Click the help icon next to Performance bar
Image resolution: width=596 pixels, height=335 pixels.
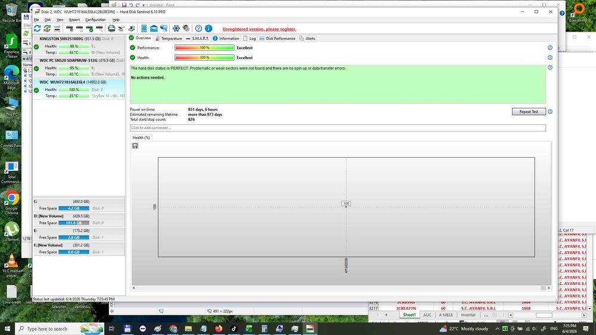click(x=550, y=48)
